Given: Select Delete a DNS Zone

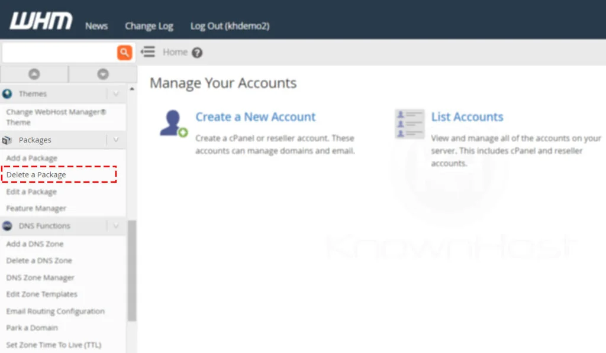Looking at the screenshot, I should coord(39,261).
